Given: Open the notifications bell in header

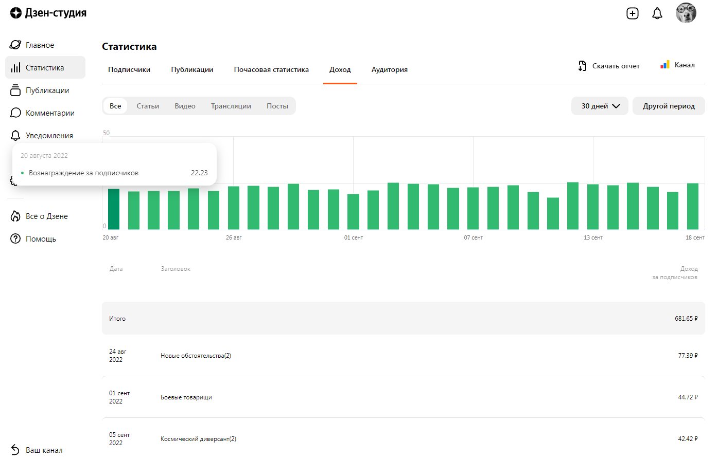Looking at the screenshot, I should [x=657, y=13].
